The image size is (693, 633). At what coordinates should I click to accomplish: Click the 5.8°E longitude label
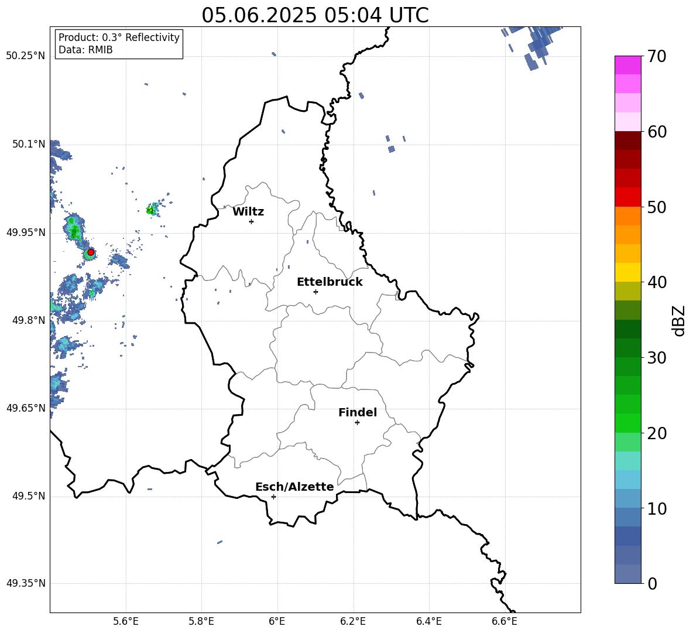[x=201, y=621]
